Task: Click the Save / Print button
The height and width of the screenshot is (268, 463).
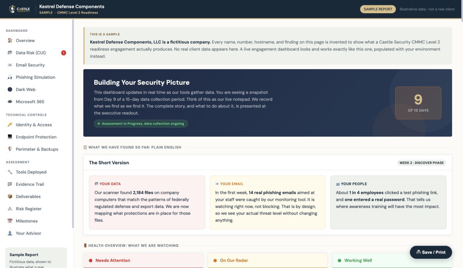Action: click(x=431, y=252)
